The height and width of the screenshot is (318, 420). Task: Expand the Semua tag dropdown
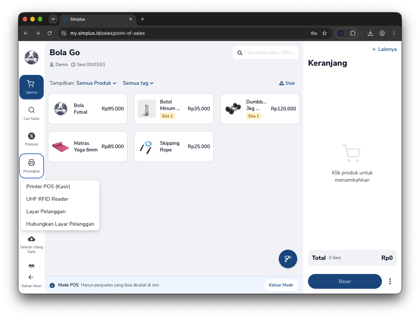138,83
